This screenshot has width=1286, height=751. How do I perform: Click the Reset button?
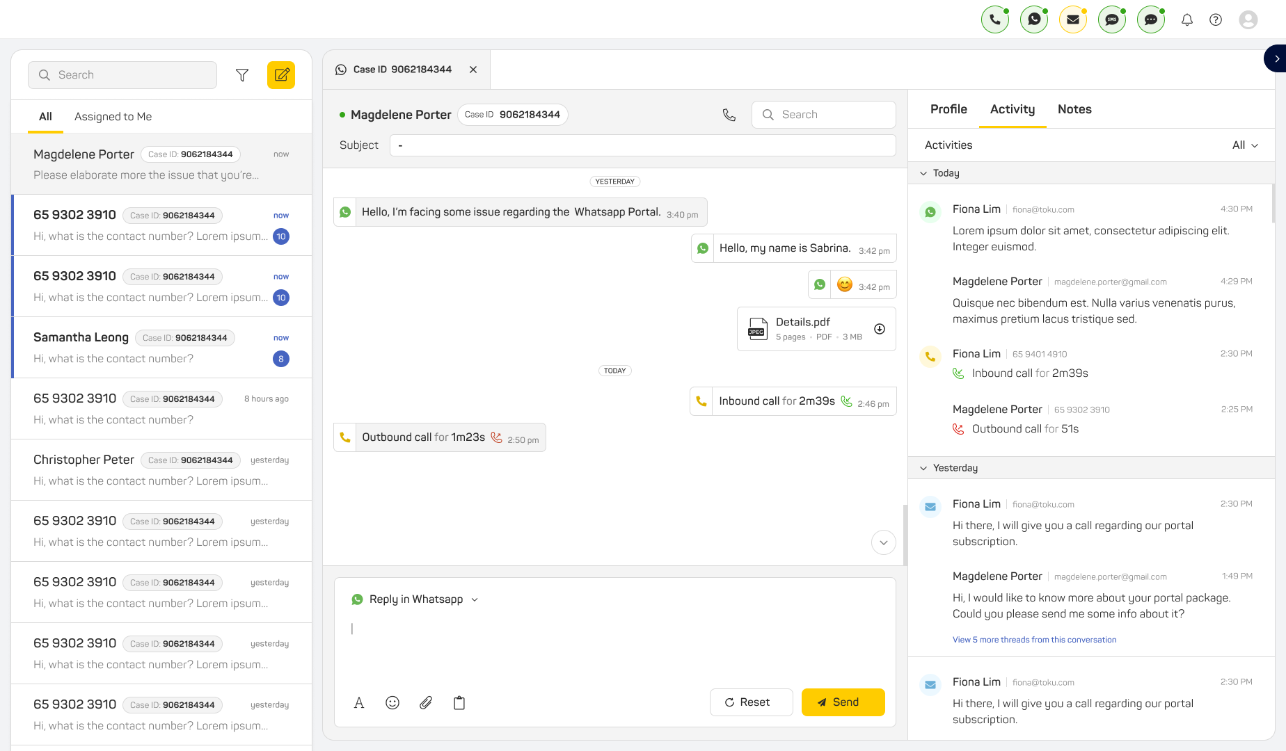751,702
